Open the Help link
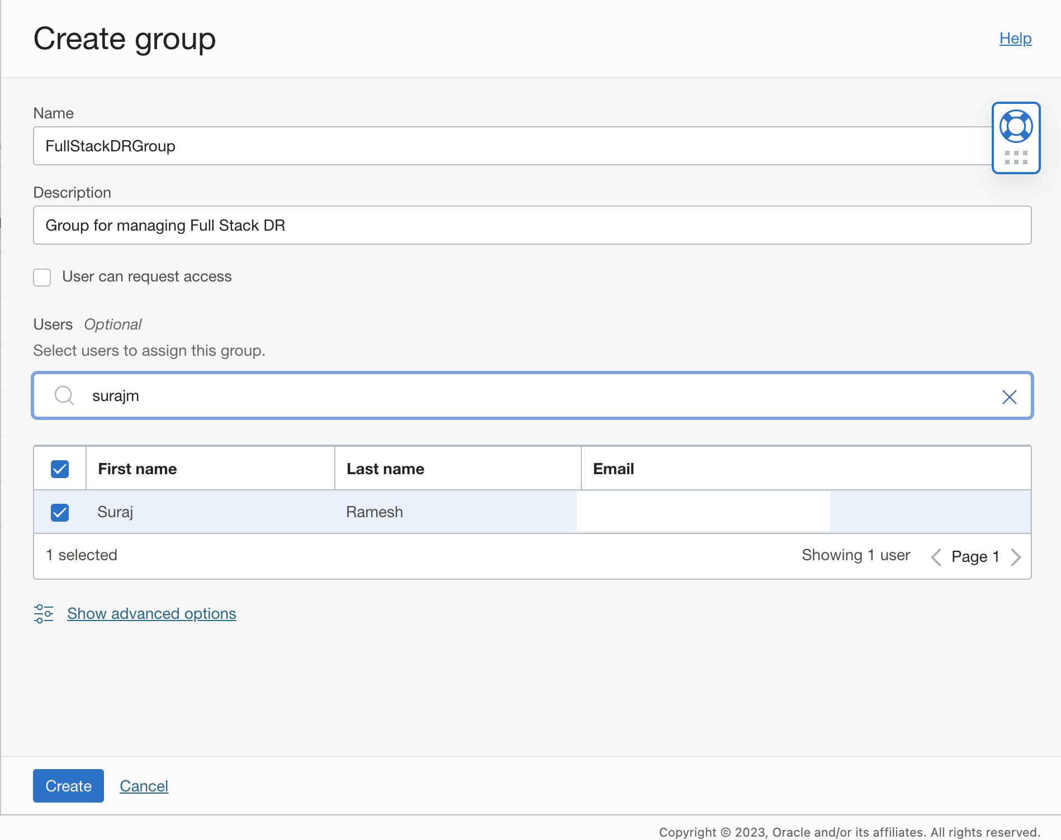 click(1015, 39)
